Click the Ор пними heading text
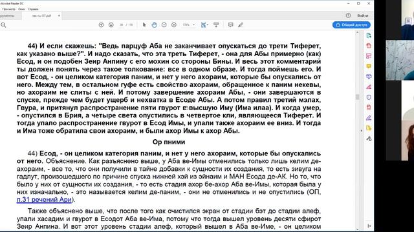This screenshot has height=232, width=414. pos(169,142)
